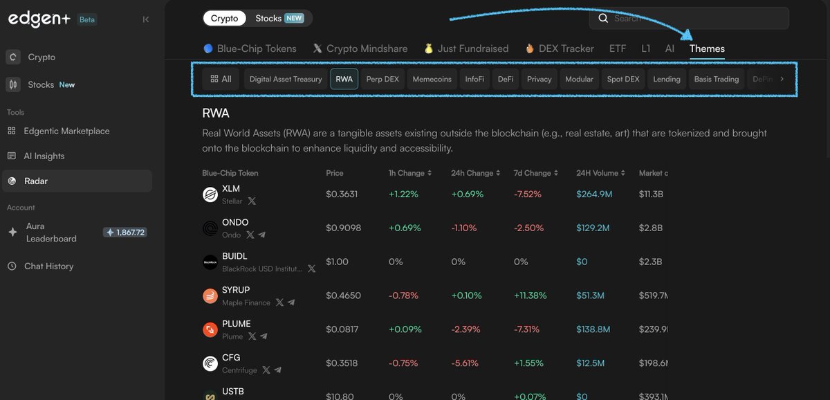Open the X link for Stellar
Viewport: 830px width, 400px height.
pos(252,201)
